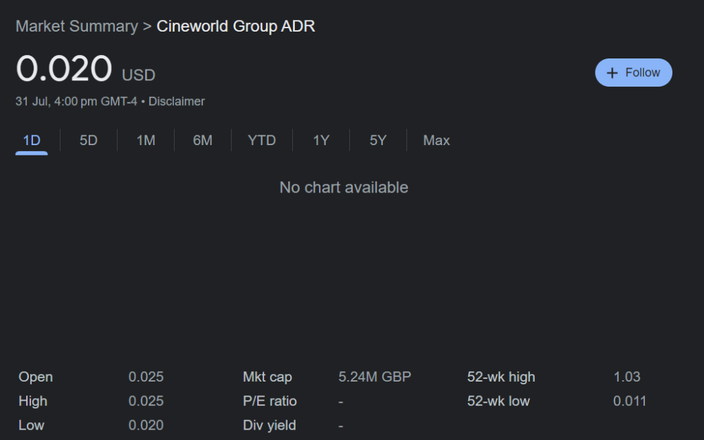Image resolution: width=704 pixels, height=440 pixels.
Task: Click the large 0.020 price figure
Action: click(64, 69)
